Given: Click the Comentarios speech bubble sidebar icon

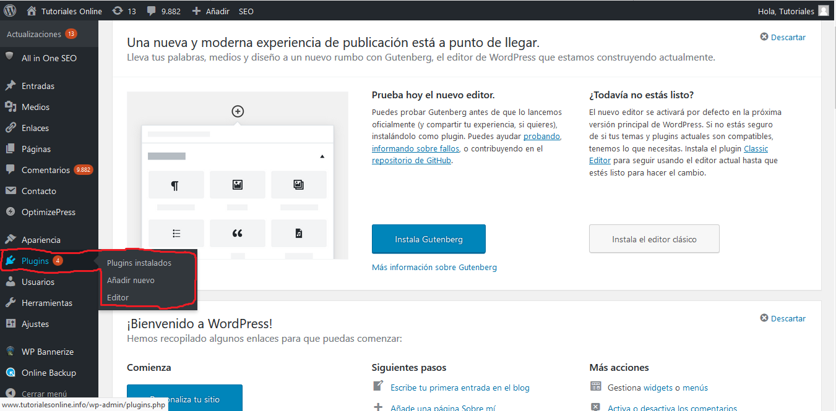Looking at the screenshot, I should [x=11, y=170].
